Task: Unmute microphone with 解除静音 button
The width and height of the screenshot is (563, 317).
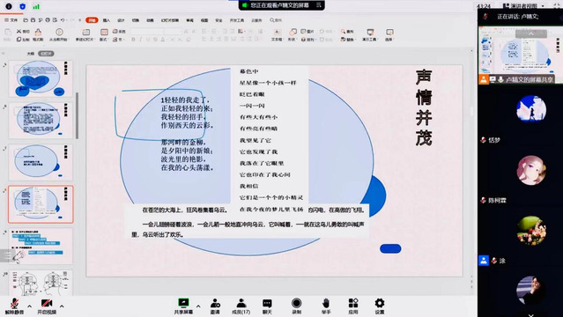Action: (14, 306)
